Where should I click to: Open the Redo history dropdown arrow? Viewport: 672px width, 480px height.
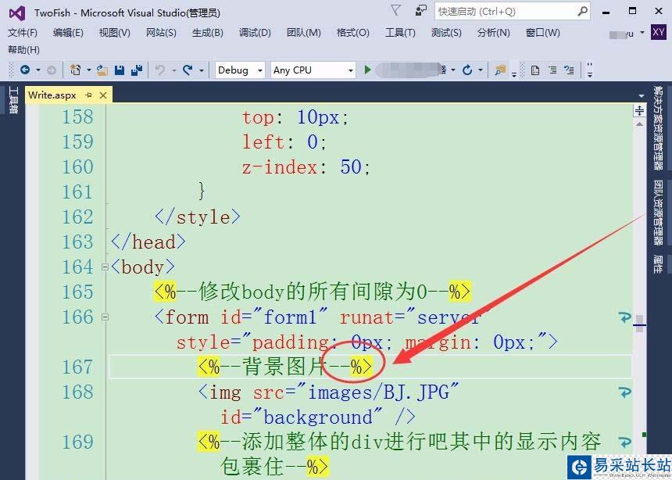point(201,70)
